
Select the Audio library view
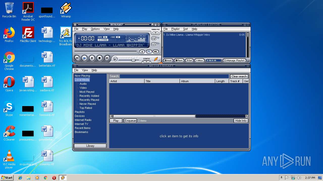tap(83, 84)
